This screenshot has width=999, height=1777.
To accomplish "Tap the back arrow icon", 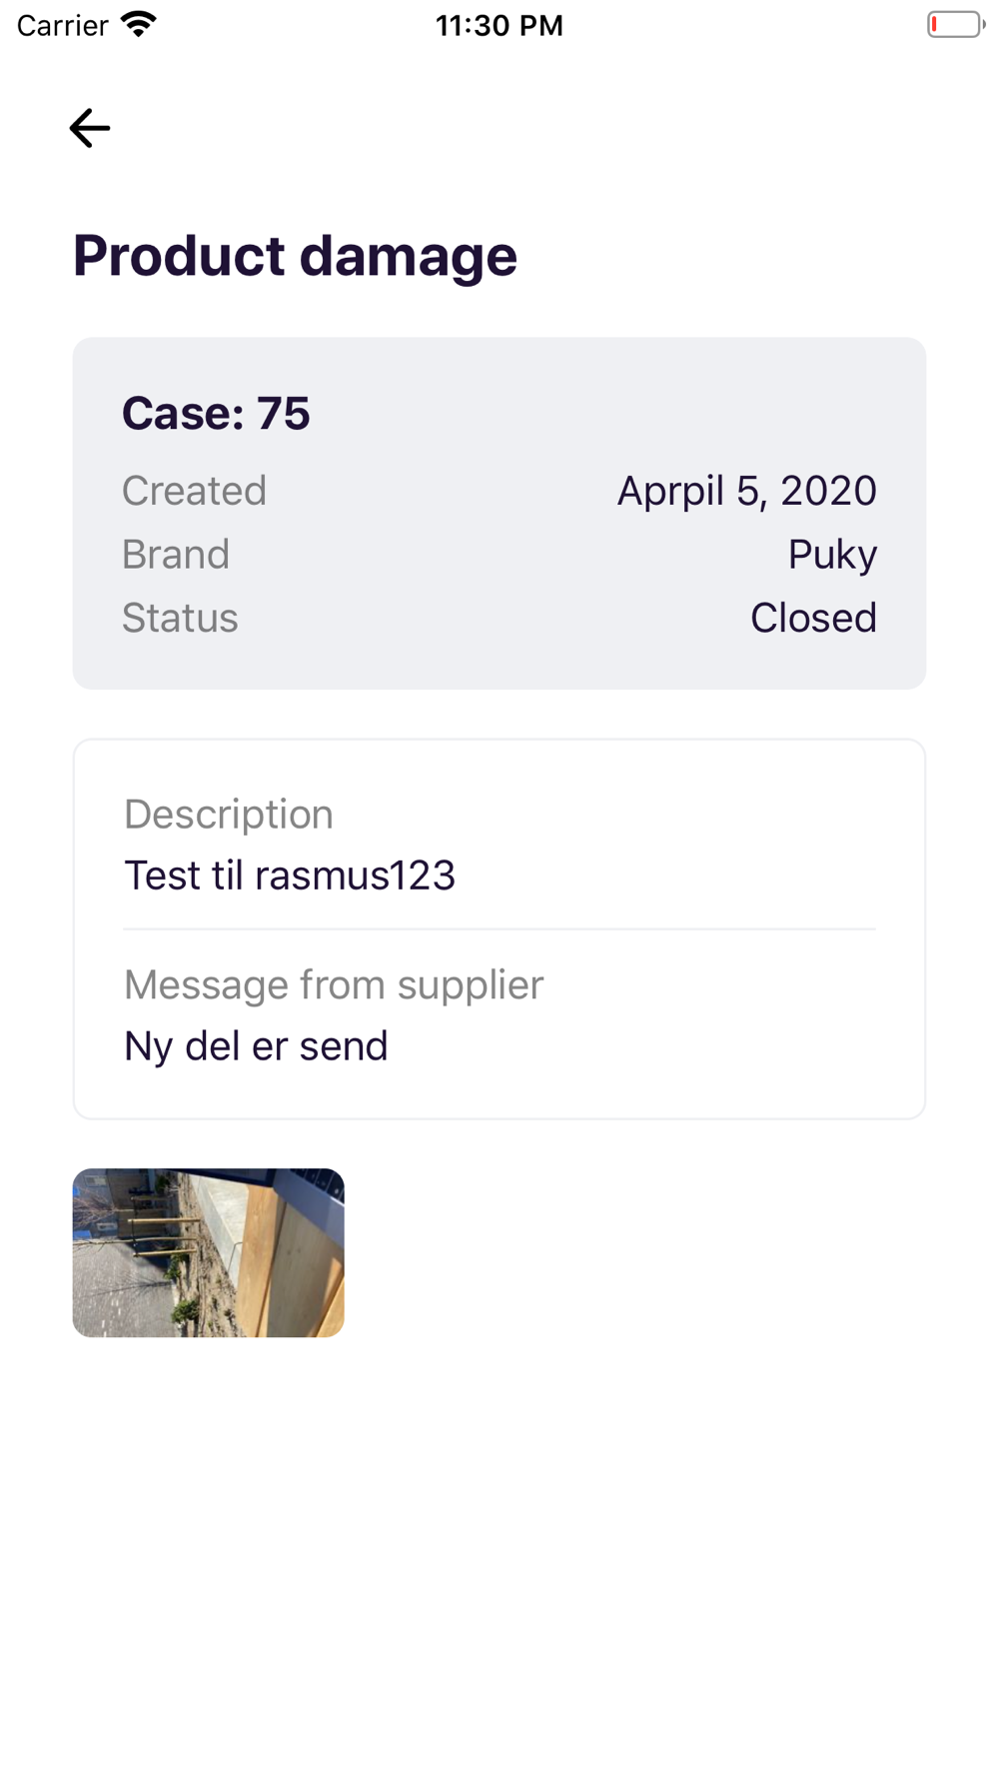I will point(90,128).
